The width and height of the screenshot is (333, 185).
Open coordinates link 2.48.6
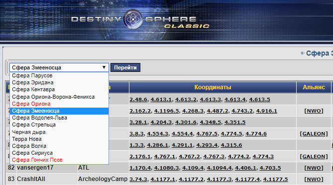coord(138,100)
